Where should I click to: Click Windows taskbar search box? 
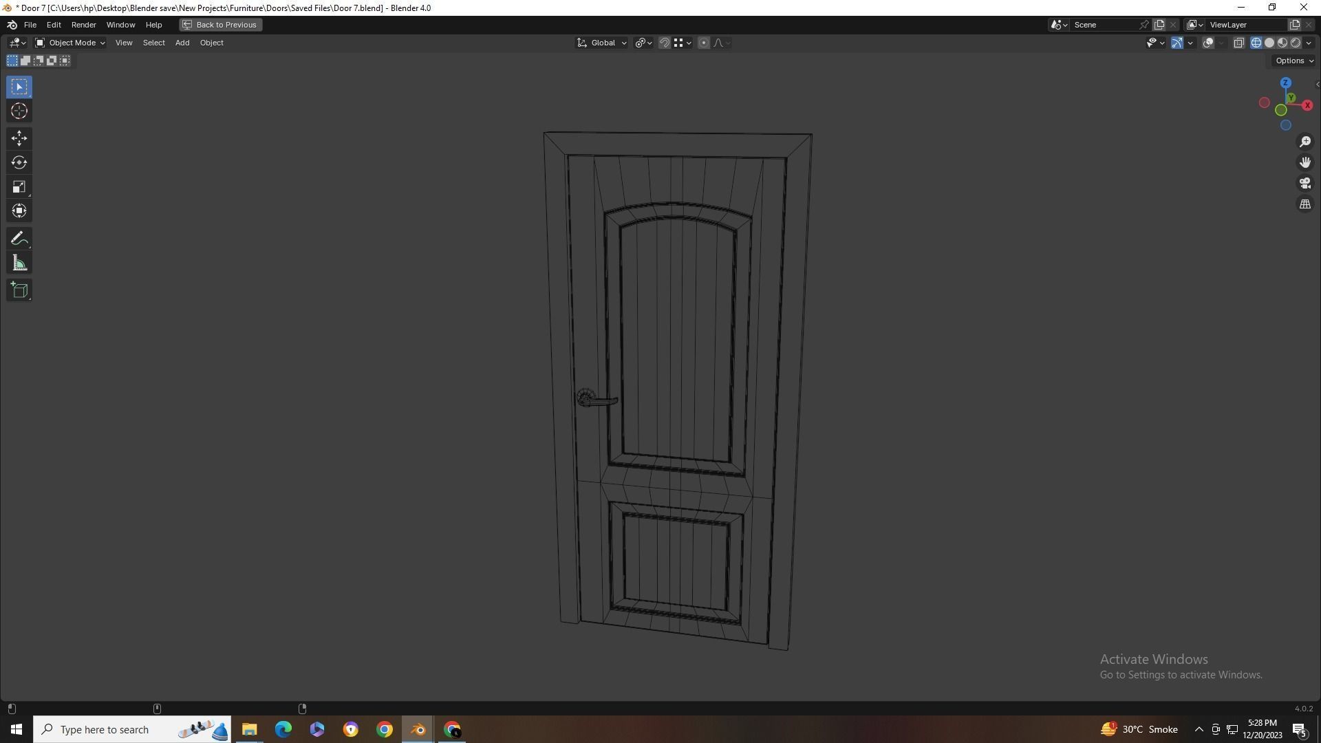point(132,729)
